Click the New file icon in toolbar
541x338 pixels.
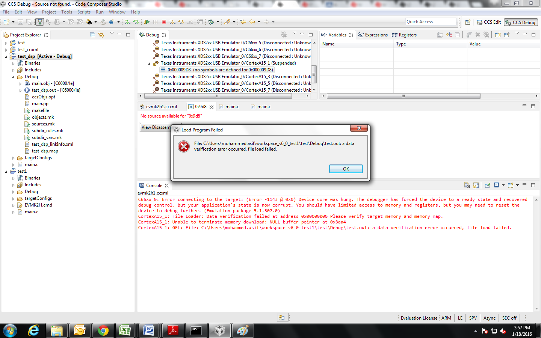click(6, 22)
